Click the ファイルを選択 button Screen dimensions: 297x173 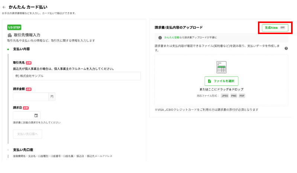pos(222,81)
